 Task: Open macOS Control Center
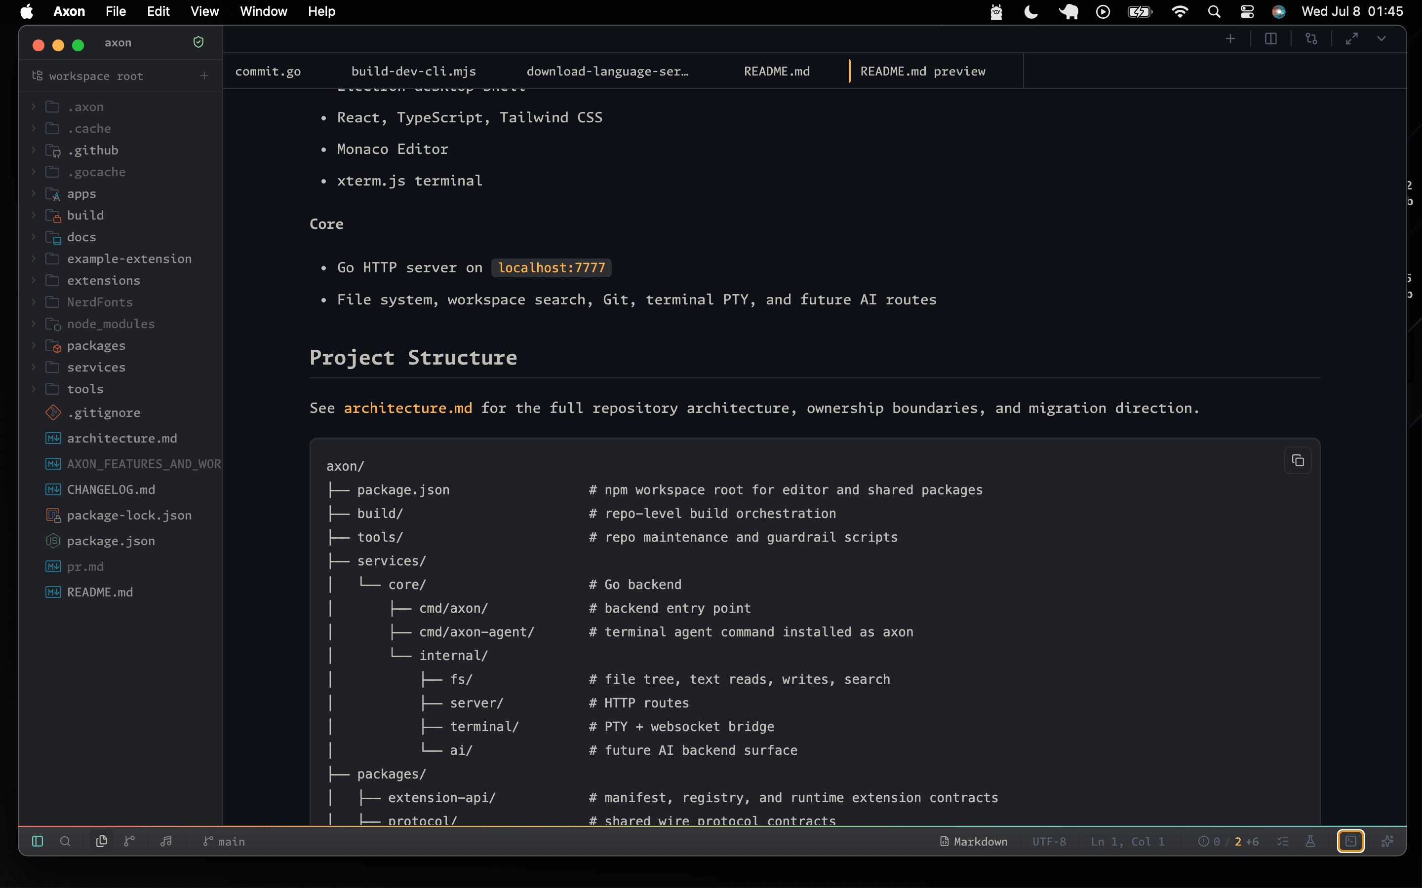click(1247, 11)
